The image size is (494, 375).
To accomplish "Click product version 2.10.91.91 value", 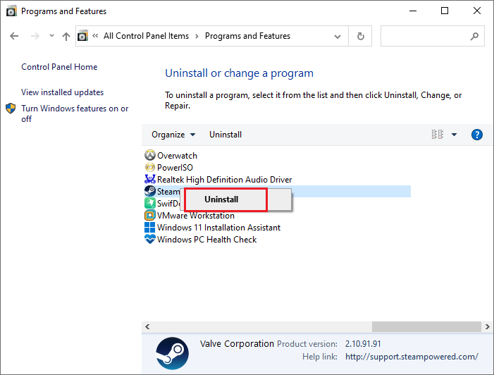I will click(363, 344).
